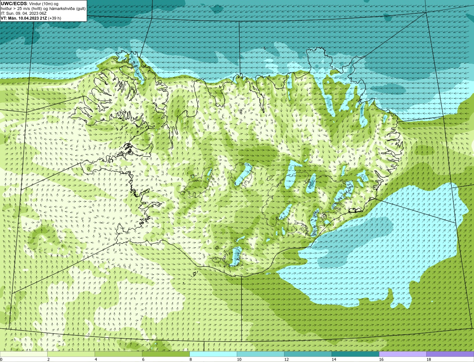Click the 'VT: Mán. 10.04.2023 21Z (+39 h)' line
This screenshot has height=362, width=474.
pyautogui.click(x=31, y=18)
